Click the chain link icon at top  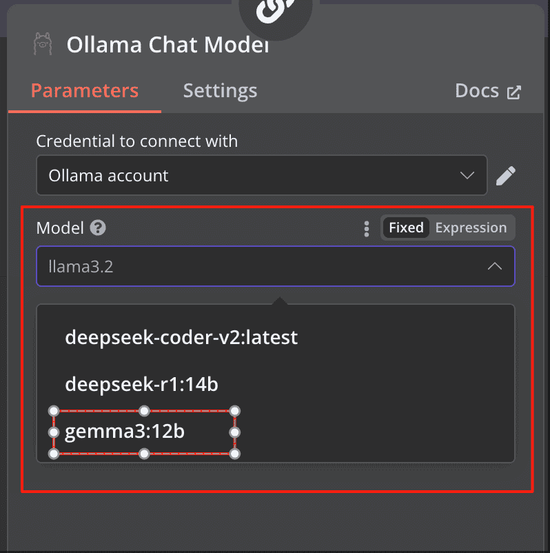pos(276,10)
